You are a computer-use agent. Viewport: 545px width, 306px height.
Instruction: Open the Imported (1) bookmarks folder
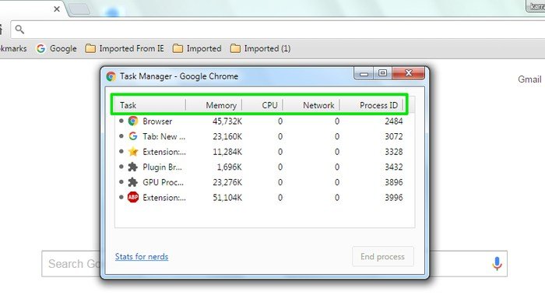tap(260, 48)
